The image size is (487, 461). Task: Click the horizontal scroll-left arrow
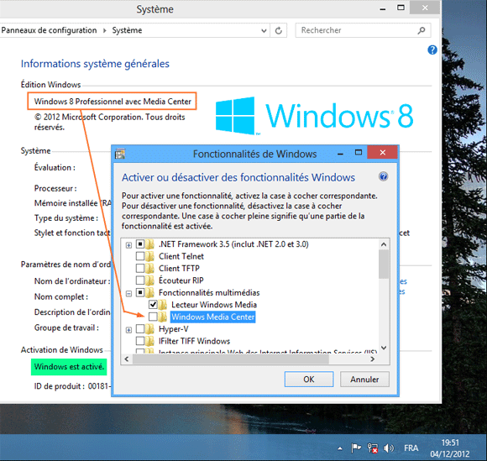(127, 359)
